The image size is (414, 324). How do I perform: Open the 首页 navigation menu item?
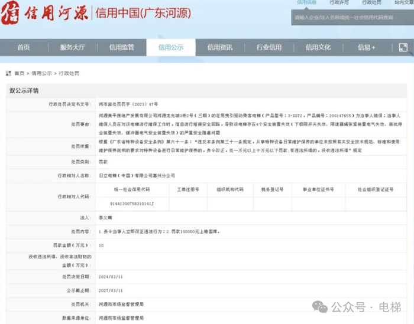24,47
